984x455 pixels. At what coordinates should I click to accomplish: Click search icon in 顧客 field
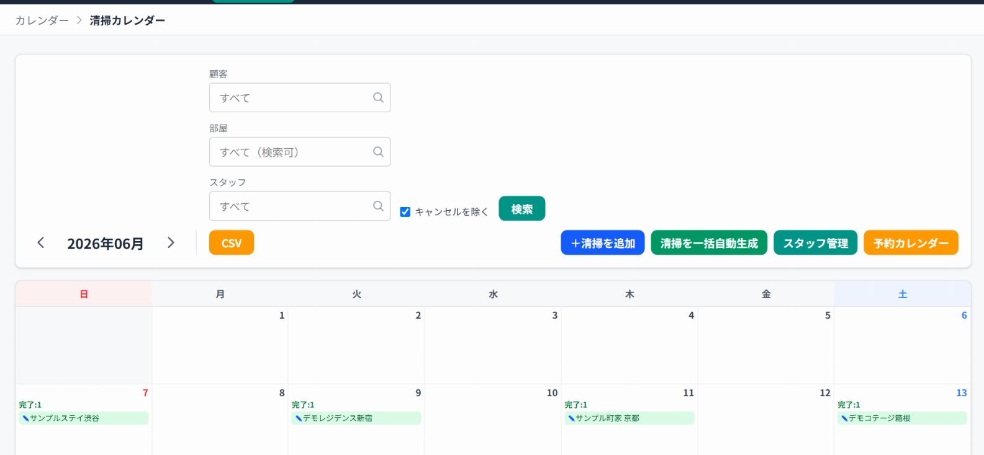[x=378, y=97]
